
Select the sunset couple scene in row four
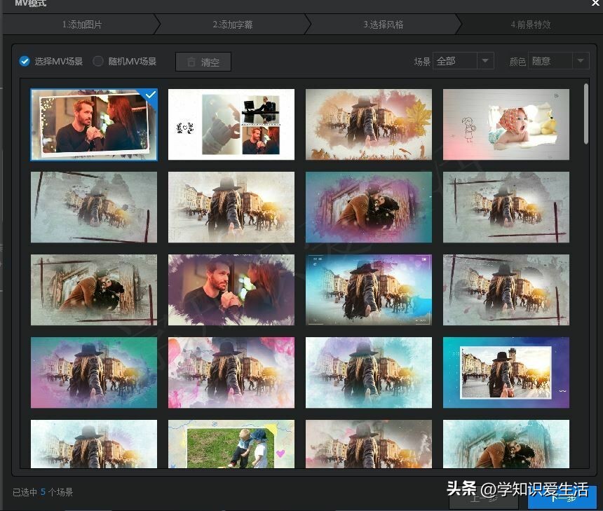tap(506, 373)
